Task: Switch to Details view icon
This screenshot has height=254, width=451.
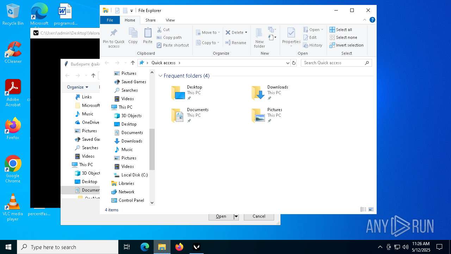Action: [x=363, y=210]
